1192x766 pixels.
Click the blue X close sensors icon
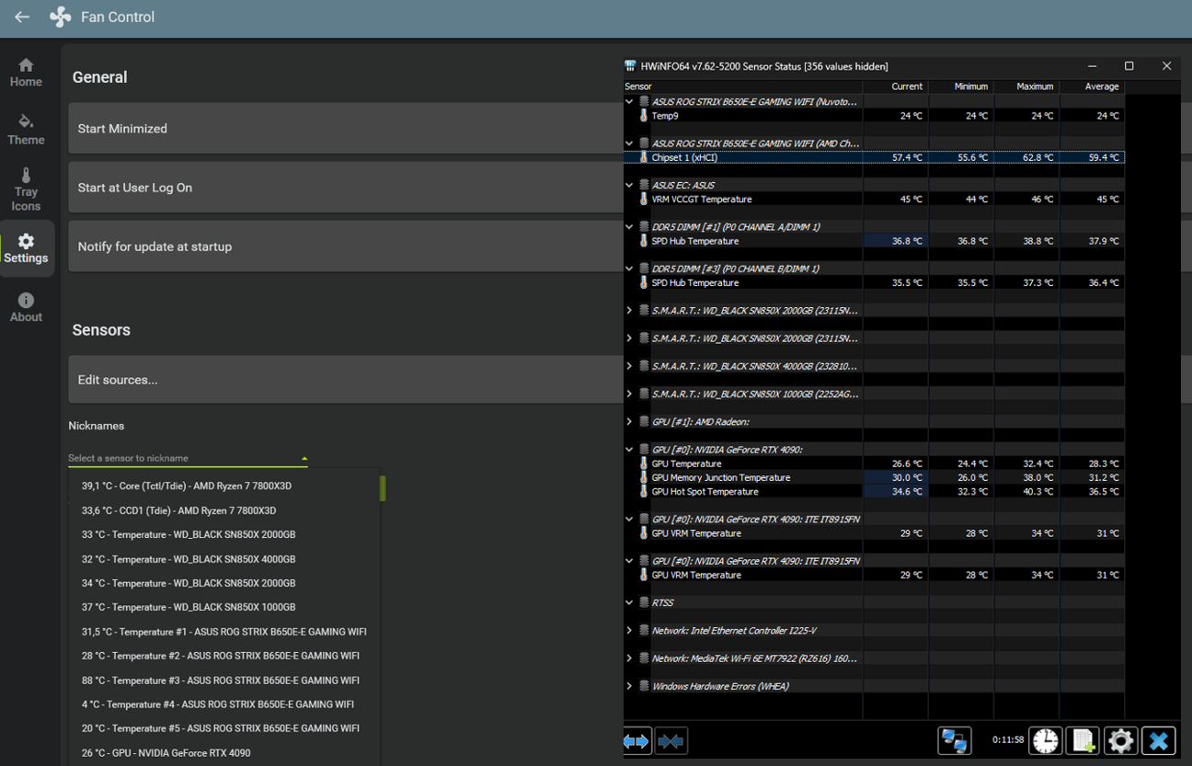click(1158, 740)
